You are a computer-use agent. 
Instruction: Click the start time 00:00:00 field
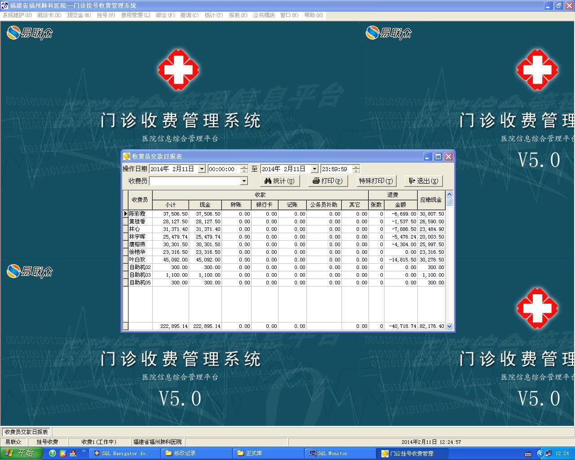coord(224,169)
